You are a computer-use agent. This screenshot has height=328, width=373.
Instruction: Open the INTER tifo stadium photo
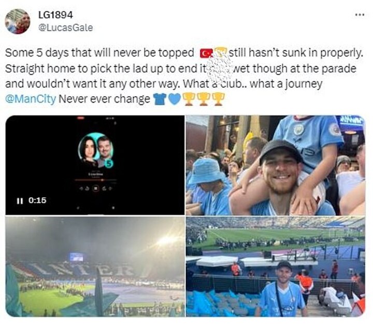(x=95, y=267)
